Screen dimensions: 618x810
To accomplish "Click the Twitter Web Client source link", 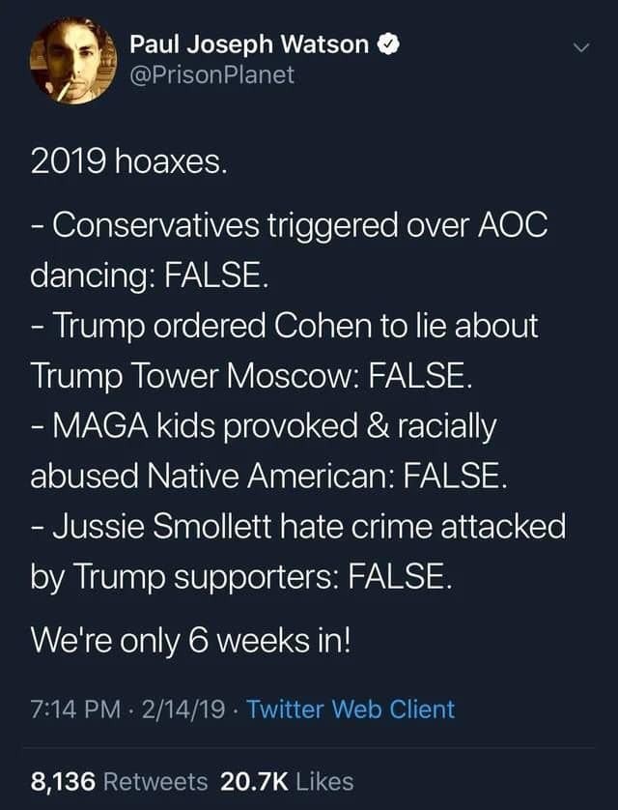I will pyautogui.click(x=351, y=709).
